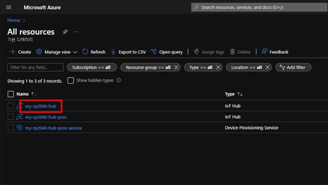Screen dimensions: 328x185
Task: Select checkbox for my-rp2040-hub-prov-service
Action: (11, 128)
